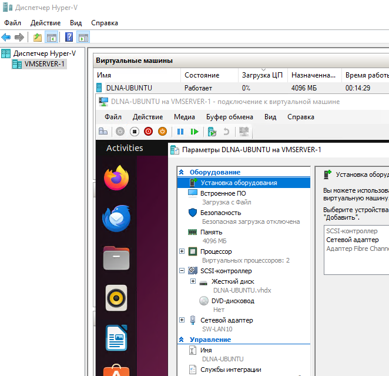Select Службы интеграции settings item
The image size is (389, 376).
tap(231, 370)
